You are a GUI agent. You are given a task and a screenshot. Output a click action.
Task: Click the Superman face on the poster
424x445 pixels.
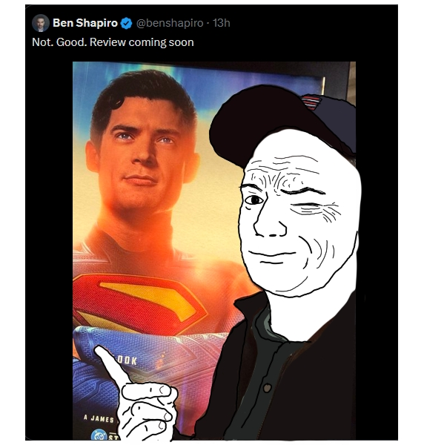tap(145, 159)
